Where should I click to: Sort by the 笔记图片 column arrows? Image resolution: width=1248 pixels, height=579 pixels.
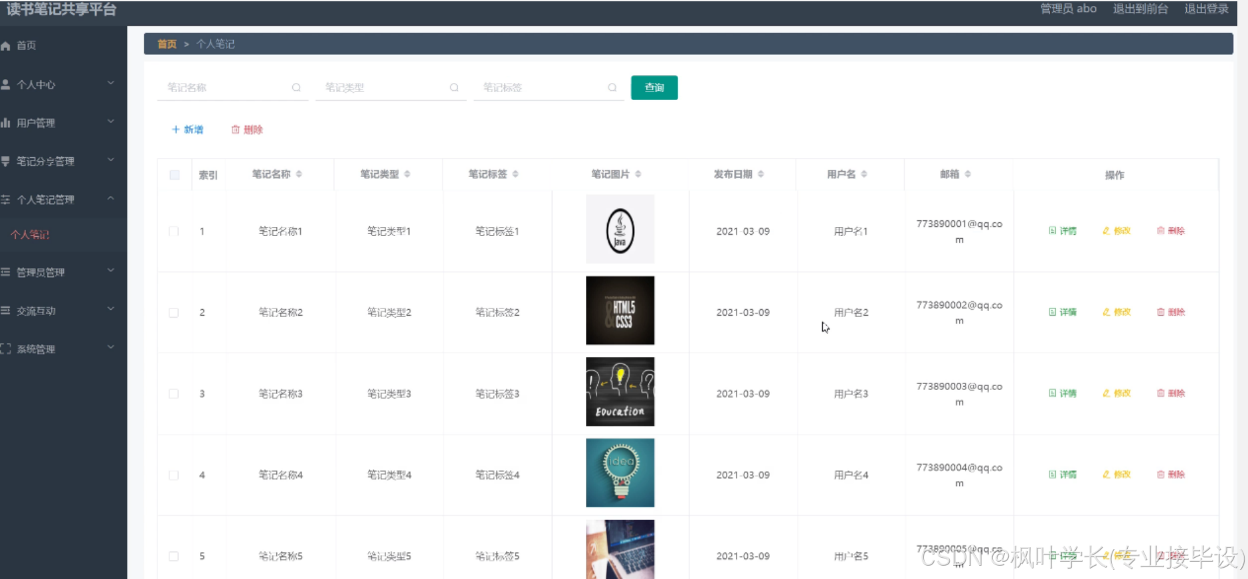click(638, 174)
